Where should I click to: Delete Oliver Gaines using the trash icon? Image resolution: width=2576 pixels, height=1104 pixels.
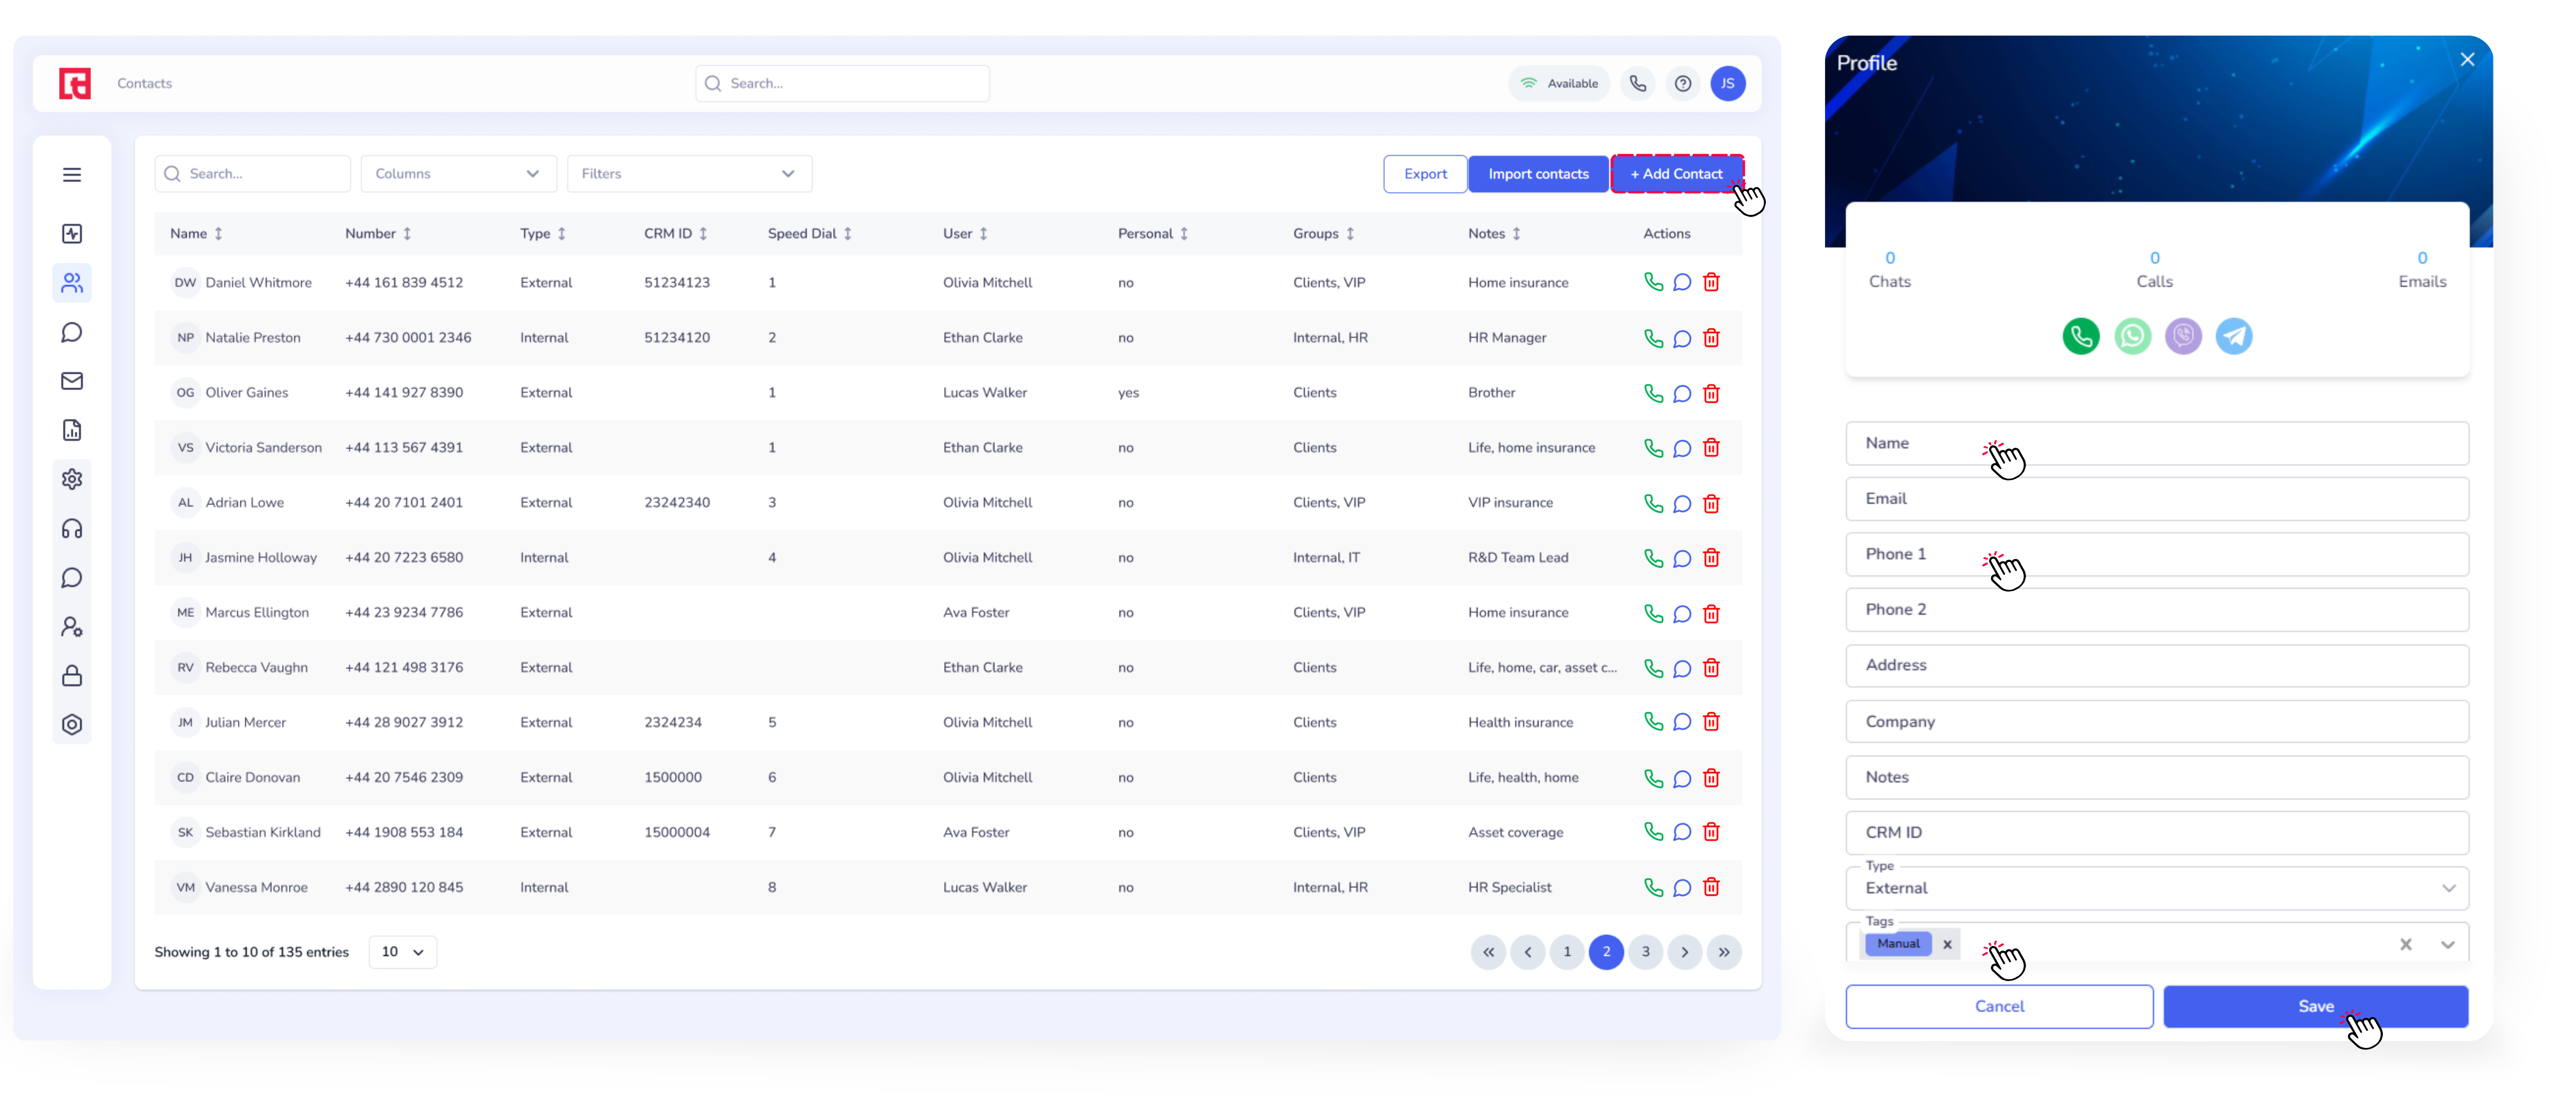(1711, 393)
